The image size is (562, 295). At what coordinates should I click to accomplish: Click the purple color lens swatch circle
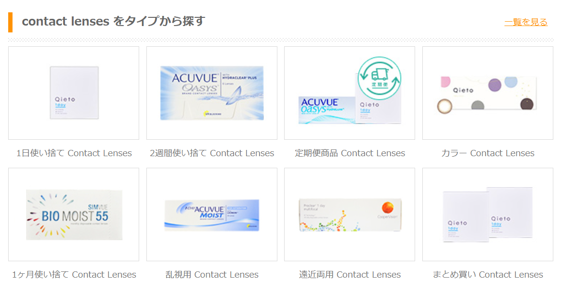495,85
